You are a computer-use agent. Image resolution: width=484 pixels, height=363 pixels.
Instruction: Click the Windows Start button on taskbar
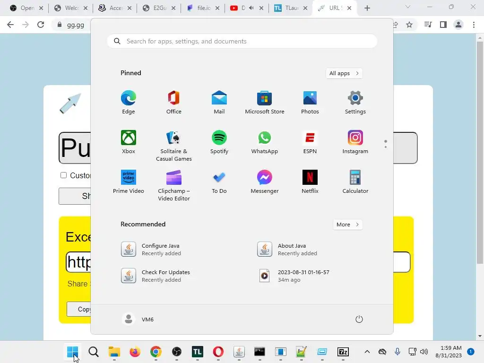72,352
